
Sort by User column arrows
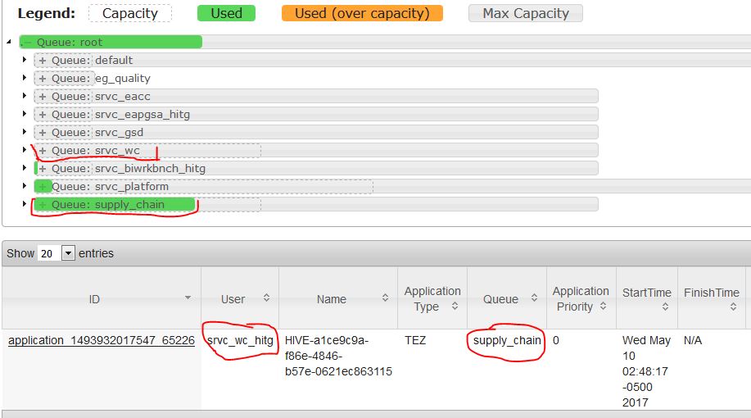266,298
